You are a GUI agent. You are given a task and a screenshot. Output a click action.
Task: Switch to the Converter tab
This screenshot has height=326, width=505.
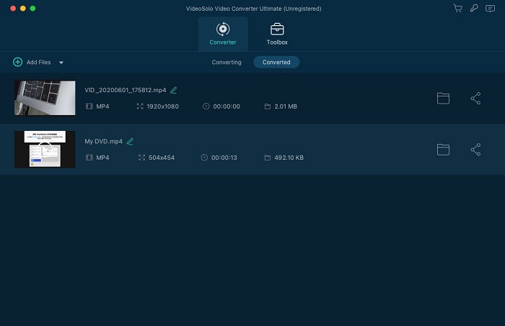223,34
